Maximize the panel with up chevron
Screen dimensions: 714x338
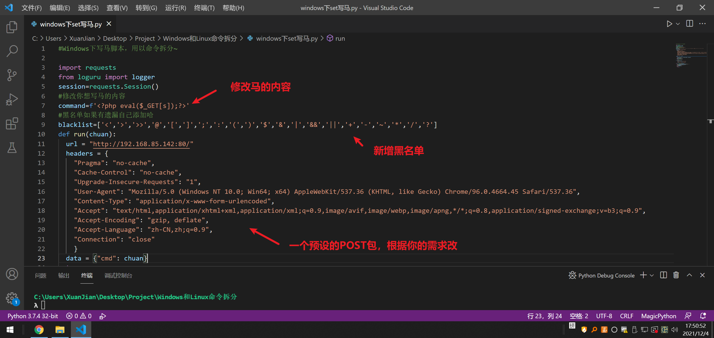coord(689,275)
